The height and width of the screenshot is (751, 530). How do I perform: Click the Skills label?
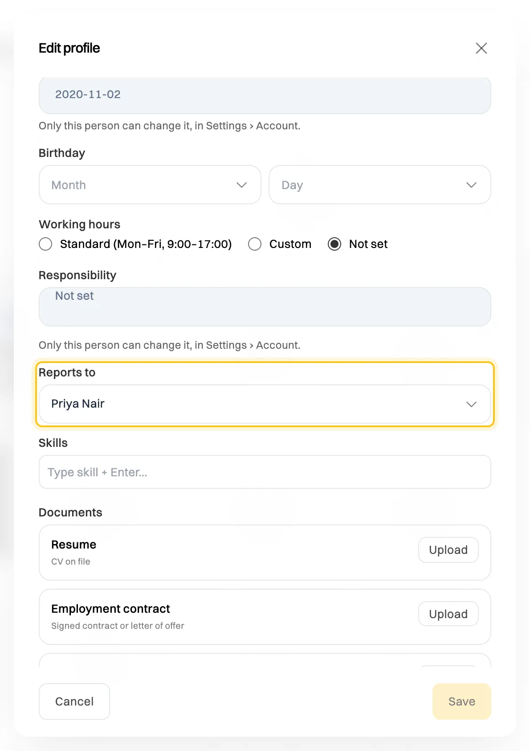click(x=53, y=443)
